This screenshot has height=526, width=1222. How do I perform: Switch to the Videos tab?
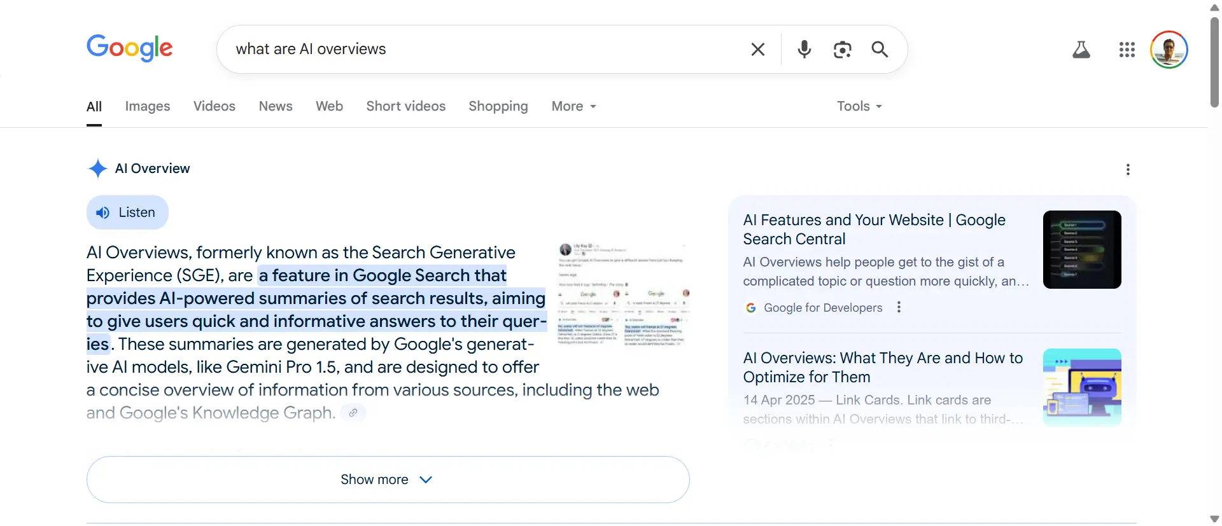pos(214,106)
